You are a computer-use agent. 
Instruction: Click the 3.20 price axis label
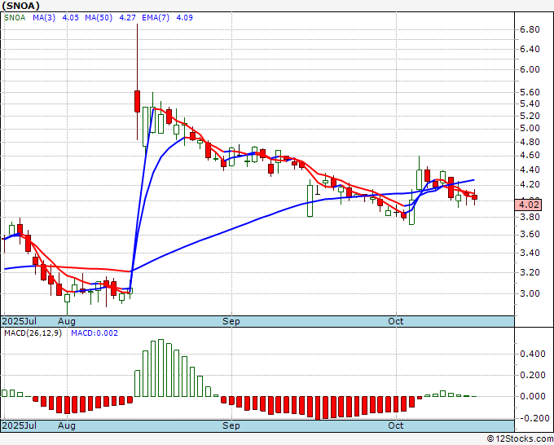point(530,272)
